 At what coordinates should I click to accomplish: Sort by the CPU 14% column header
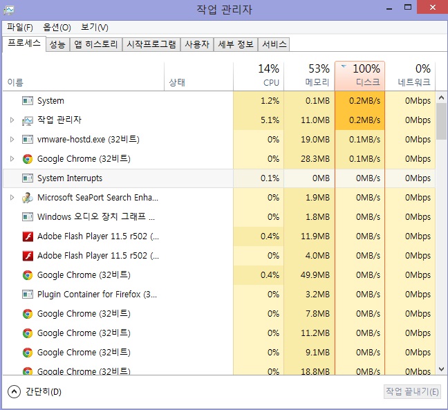(x=259, y=76)
